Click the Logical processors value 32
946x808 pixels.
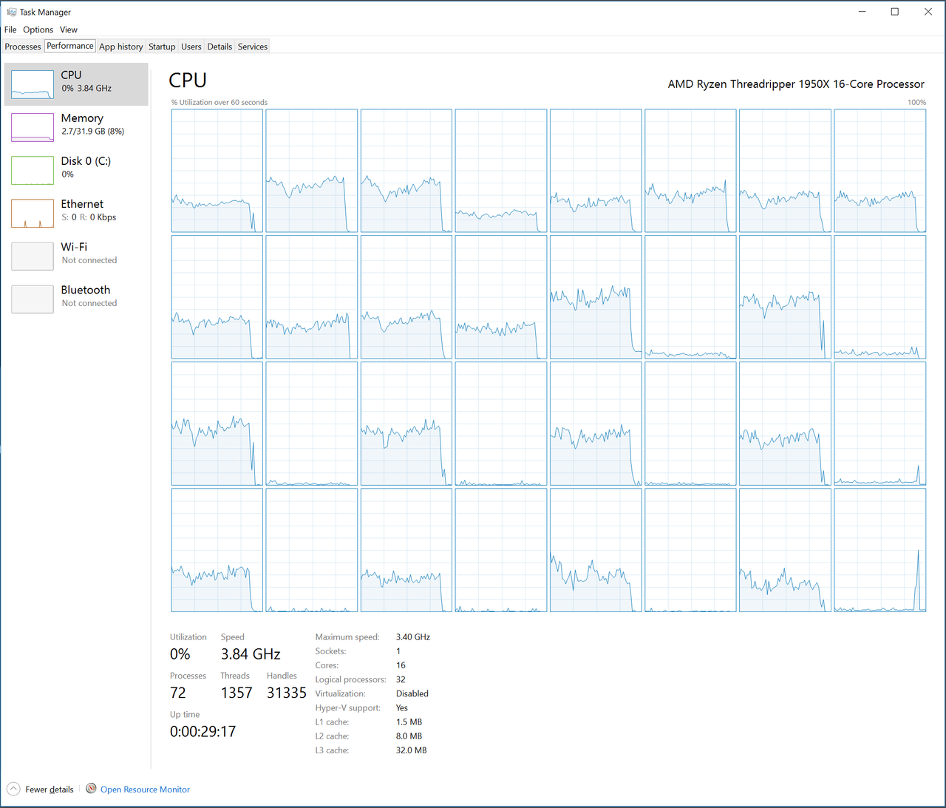tap(401, 679)
